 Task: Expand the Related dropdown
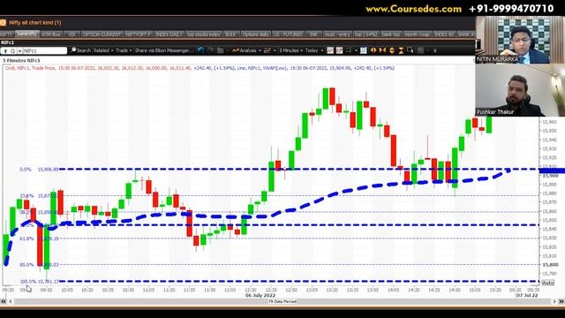click(x=112, y=51)
